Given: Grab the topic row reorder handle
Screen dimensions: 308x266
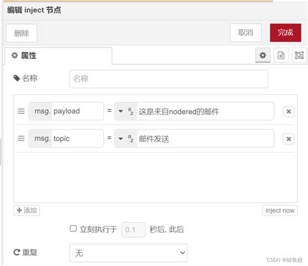Looking at the screenshot, I should click(x=21, y=139).
